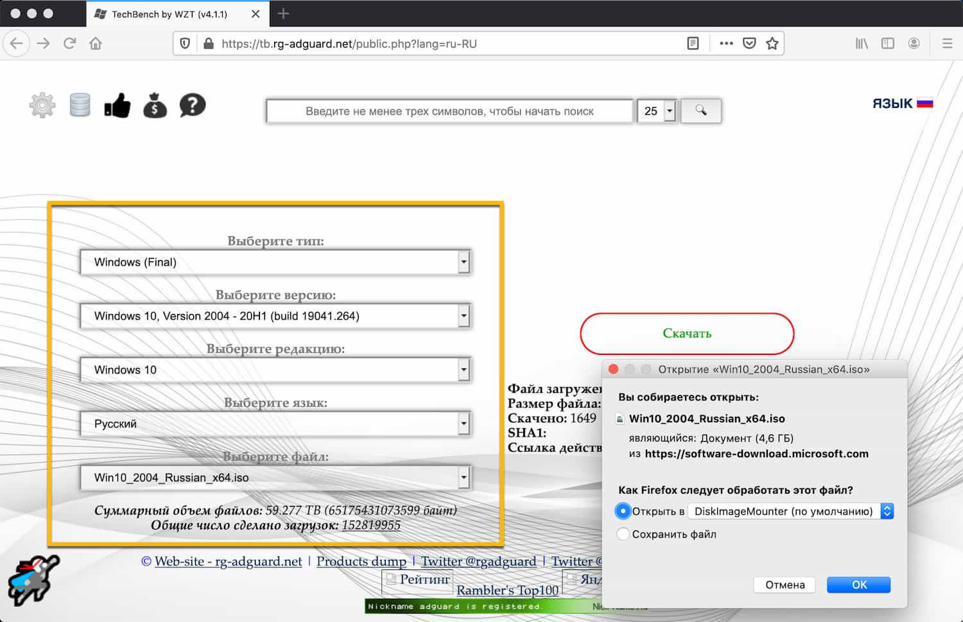The width and height of the screenshot is (963, 622).
Task: Click the money bag donate icon
Action: [x=155, y=105]
